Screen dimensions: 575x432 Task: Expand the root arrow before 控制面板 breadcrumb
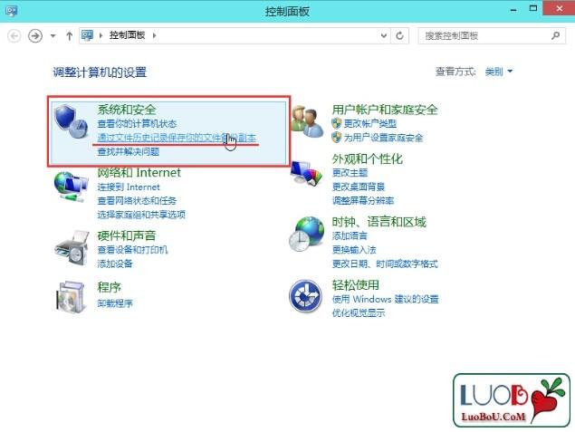point(101,35)
